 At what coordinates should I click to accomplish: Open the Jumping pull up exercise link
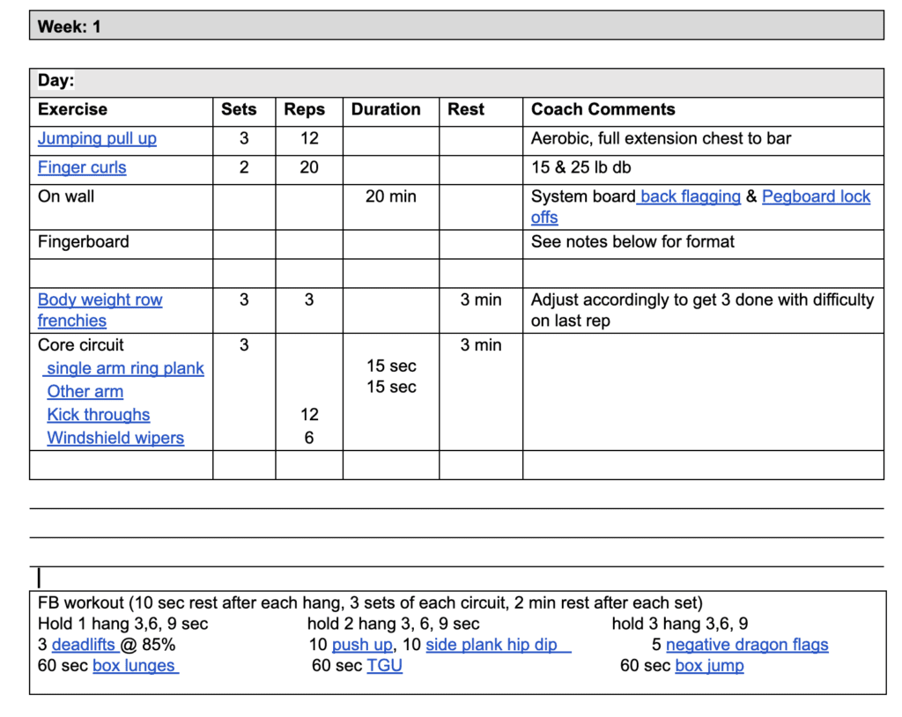96,138
